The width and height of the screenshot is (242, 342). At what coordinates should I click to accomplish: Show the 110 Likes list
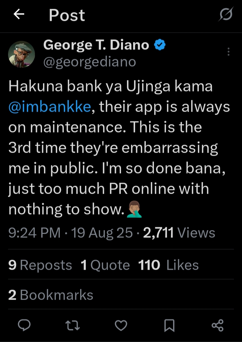[168, 265]
